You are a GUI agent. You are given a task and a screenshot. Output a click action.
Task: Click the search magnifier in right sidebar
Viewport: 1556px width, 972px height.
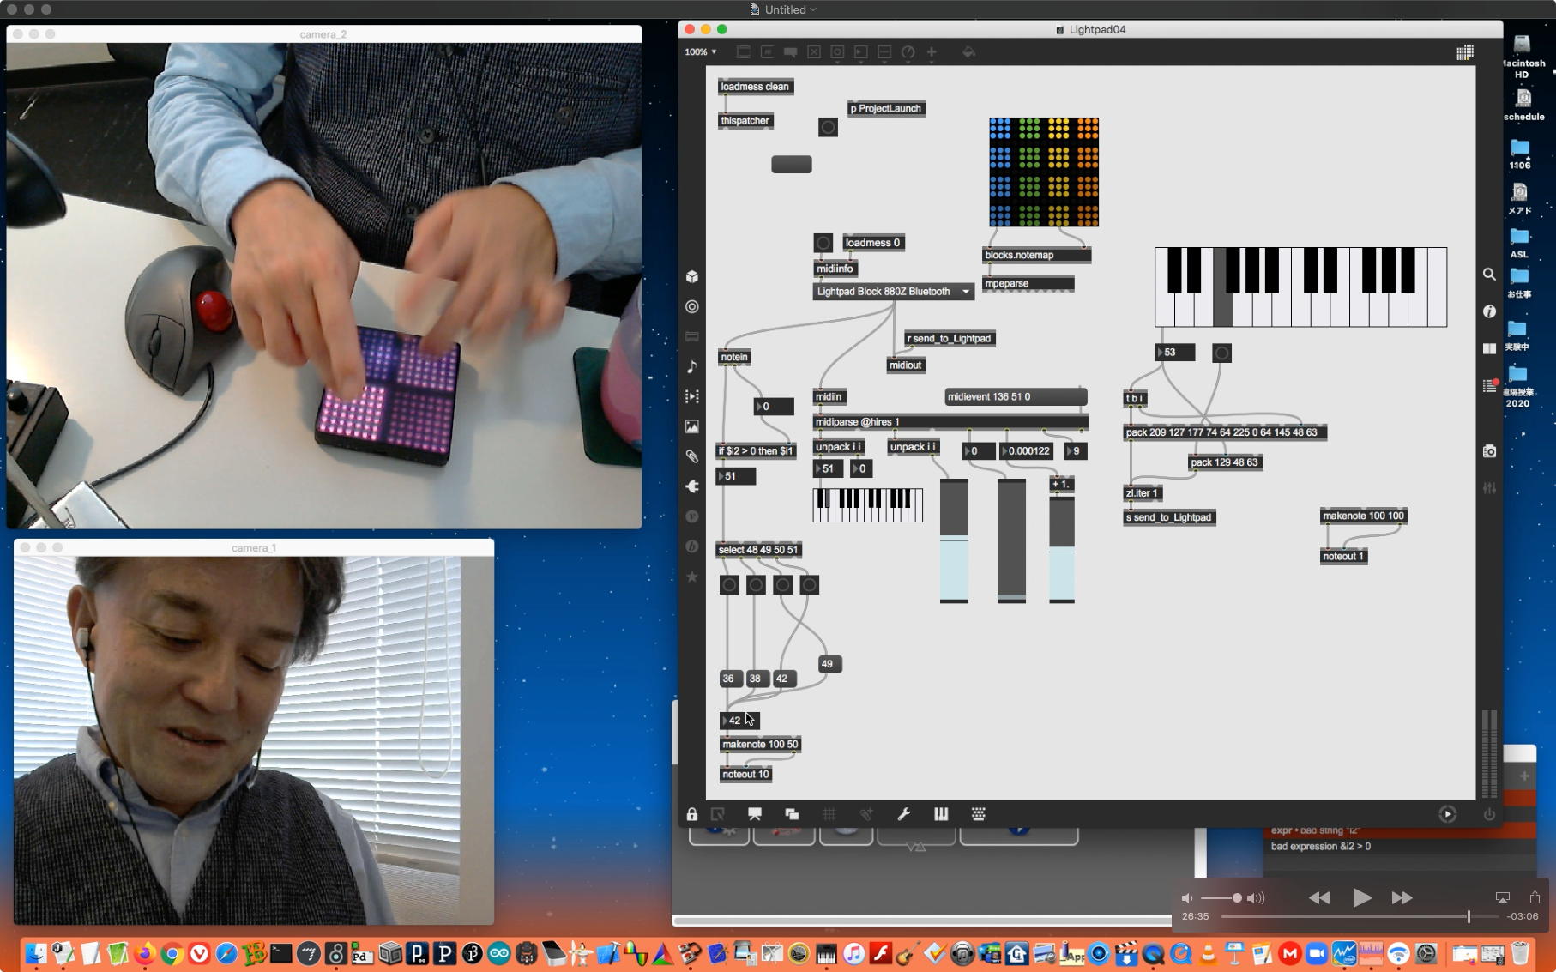click(x=1490, y=275)
